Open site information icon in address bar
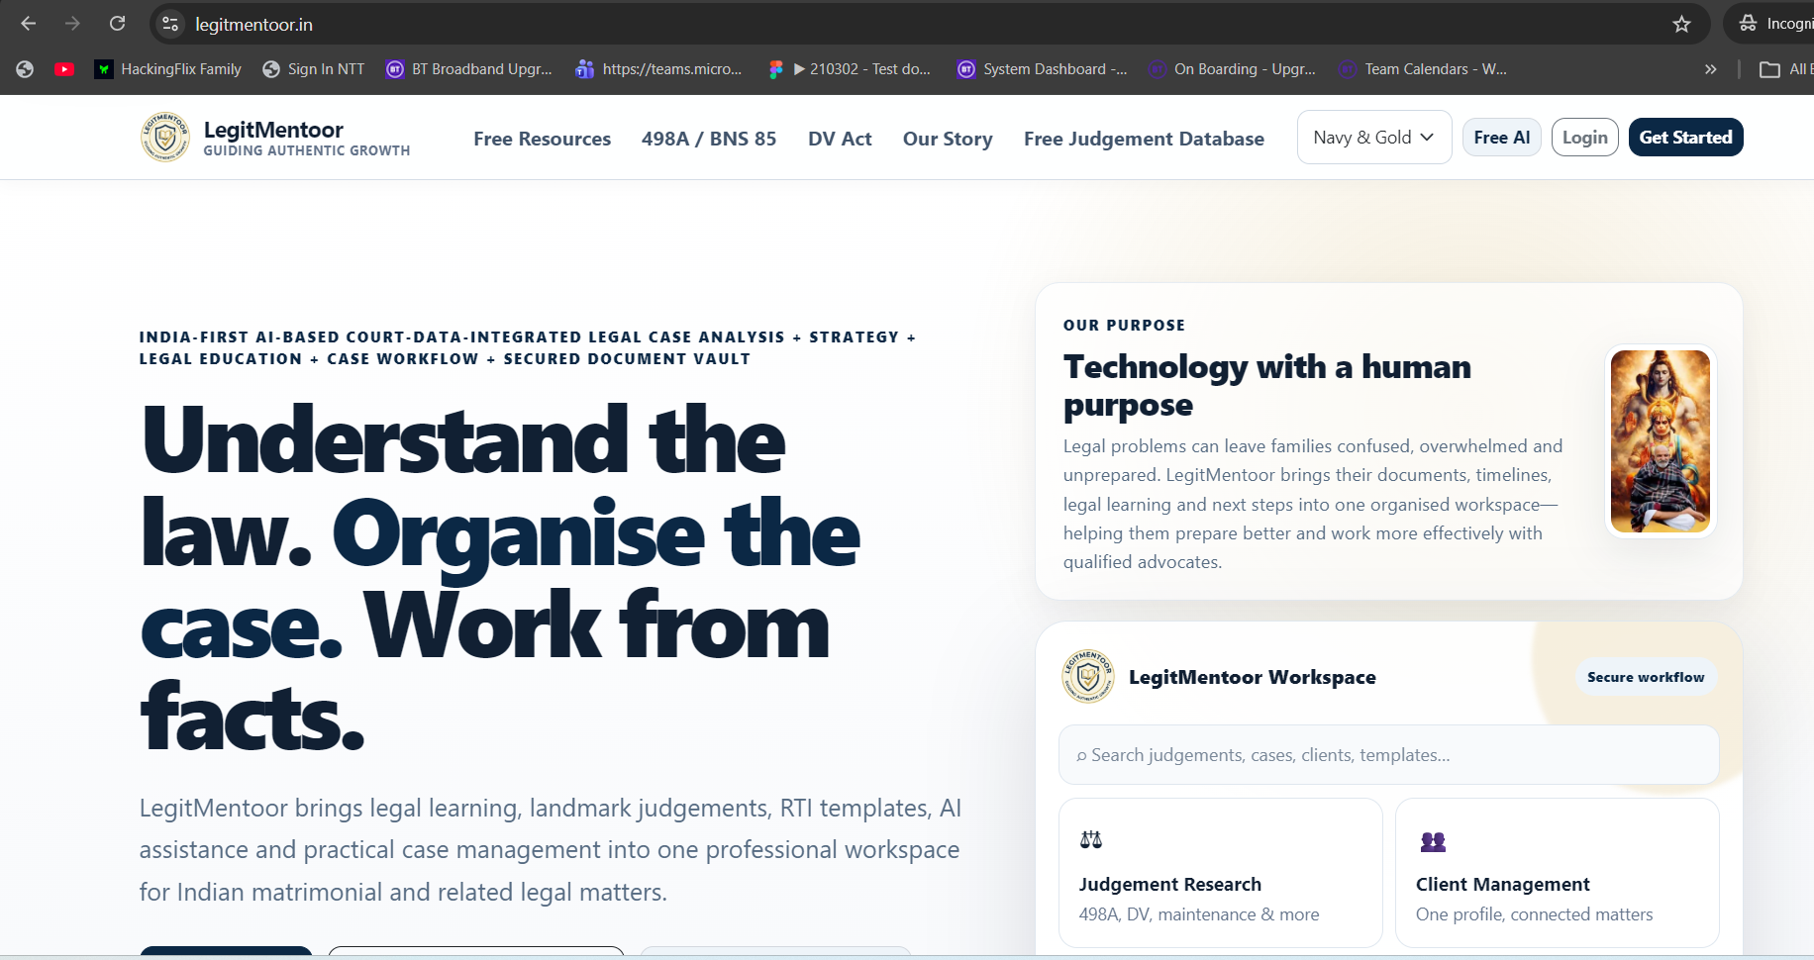 (170, 24)
